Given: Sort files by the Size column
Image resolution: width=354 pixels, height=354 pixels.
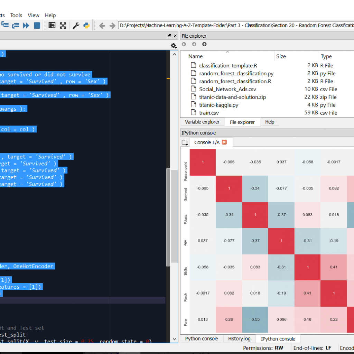Looking at the screenshot, I should click(x=297, y=56).
